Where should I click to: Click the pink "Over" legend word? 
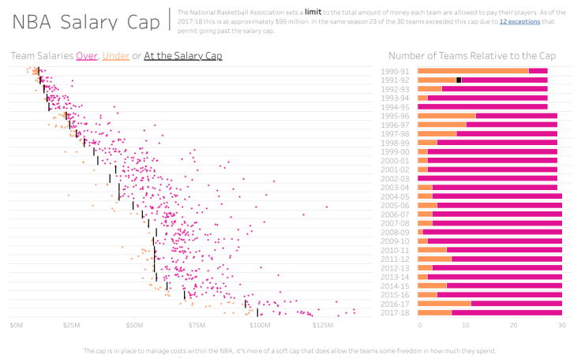86,56
